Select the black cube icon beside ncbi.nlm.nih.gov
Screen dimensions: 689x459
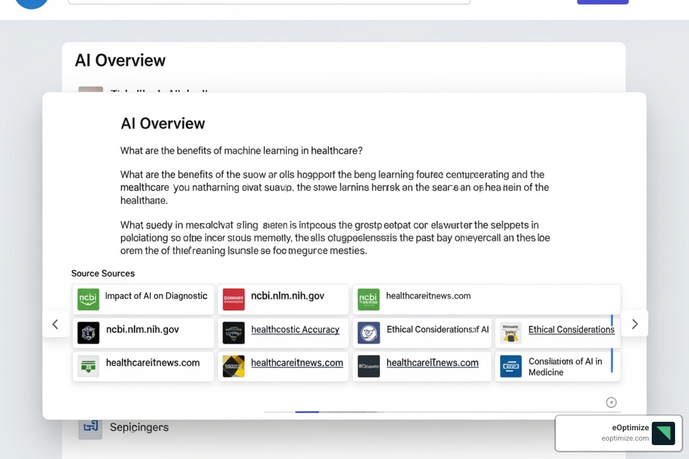point(88,333)
